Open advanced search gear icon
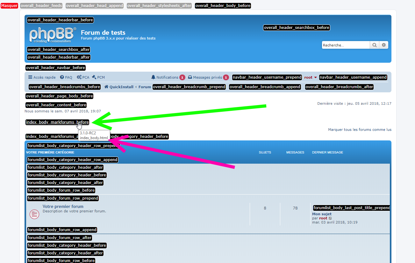This screenshot has width=415, height=263. 383,45
